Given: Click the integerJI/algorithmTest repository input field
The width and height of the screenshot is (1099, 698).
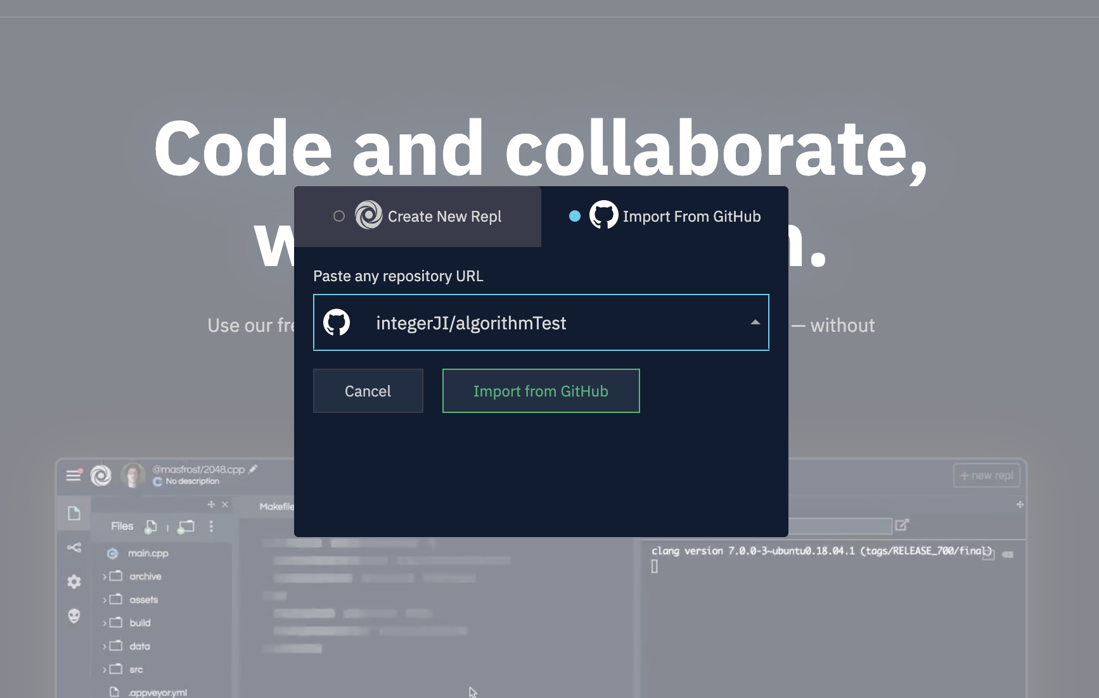Looking at the screenshot, I should click(541, 322).
